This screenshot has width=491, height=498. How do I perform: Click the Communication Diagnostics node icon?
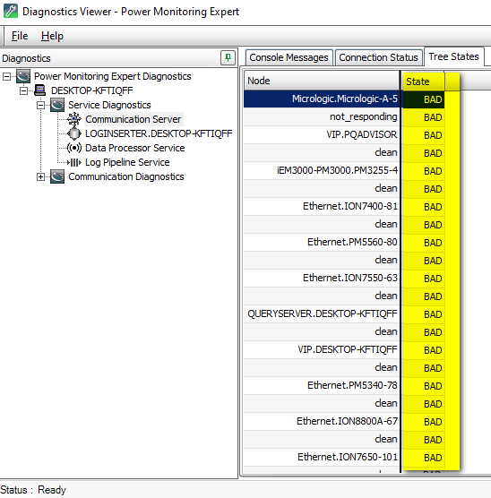[x=57, y=176]
